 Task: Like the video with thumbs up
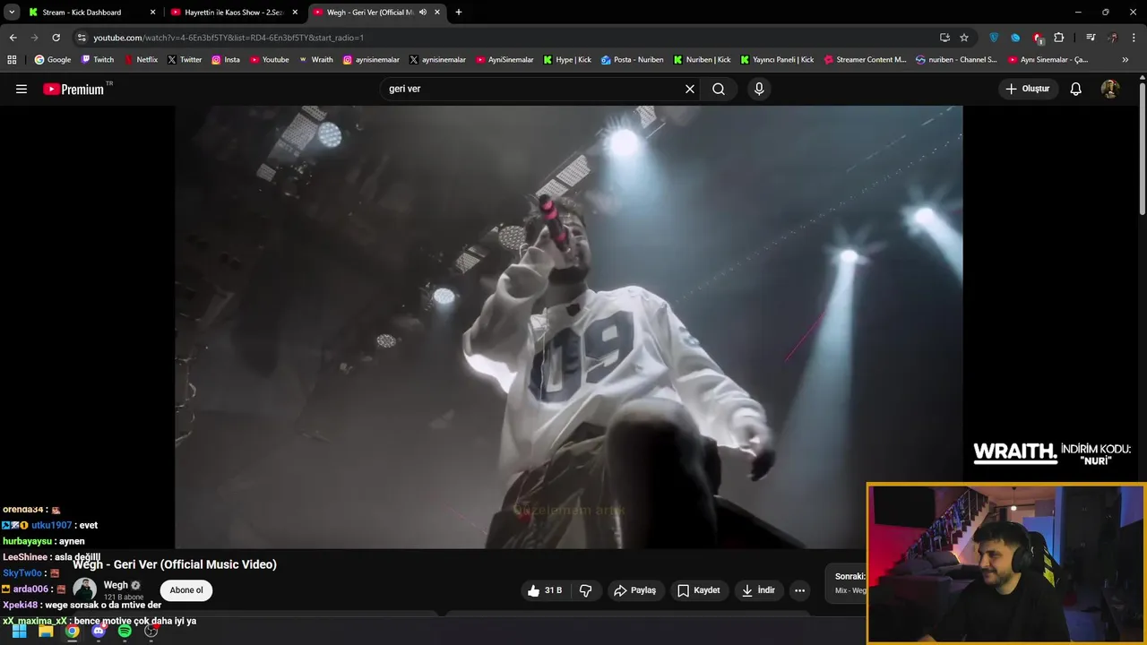tap(544, 590)
